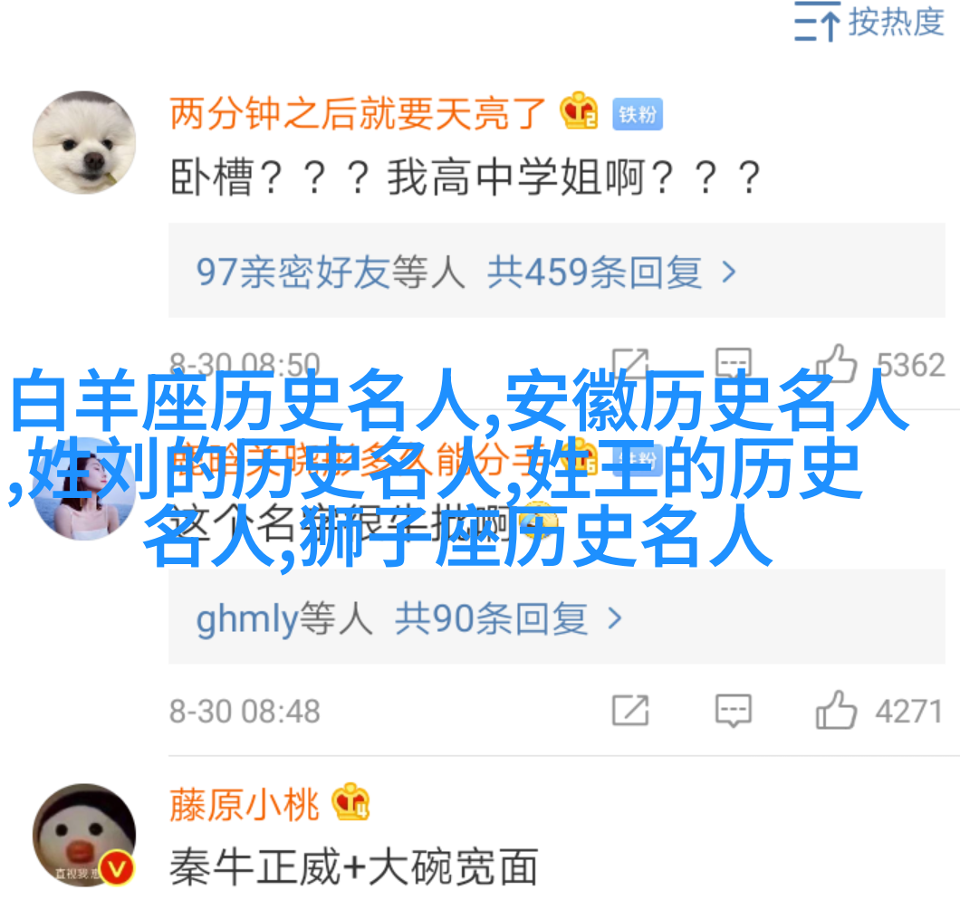Tap the crown badge beside 藤原小桃
Screen dimensions: 960x919
350,802
